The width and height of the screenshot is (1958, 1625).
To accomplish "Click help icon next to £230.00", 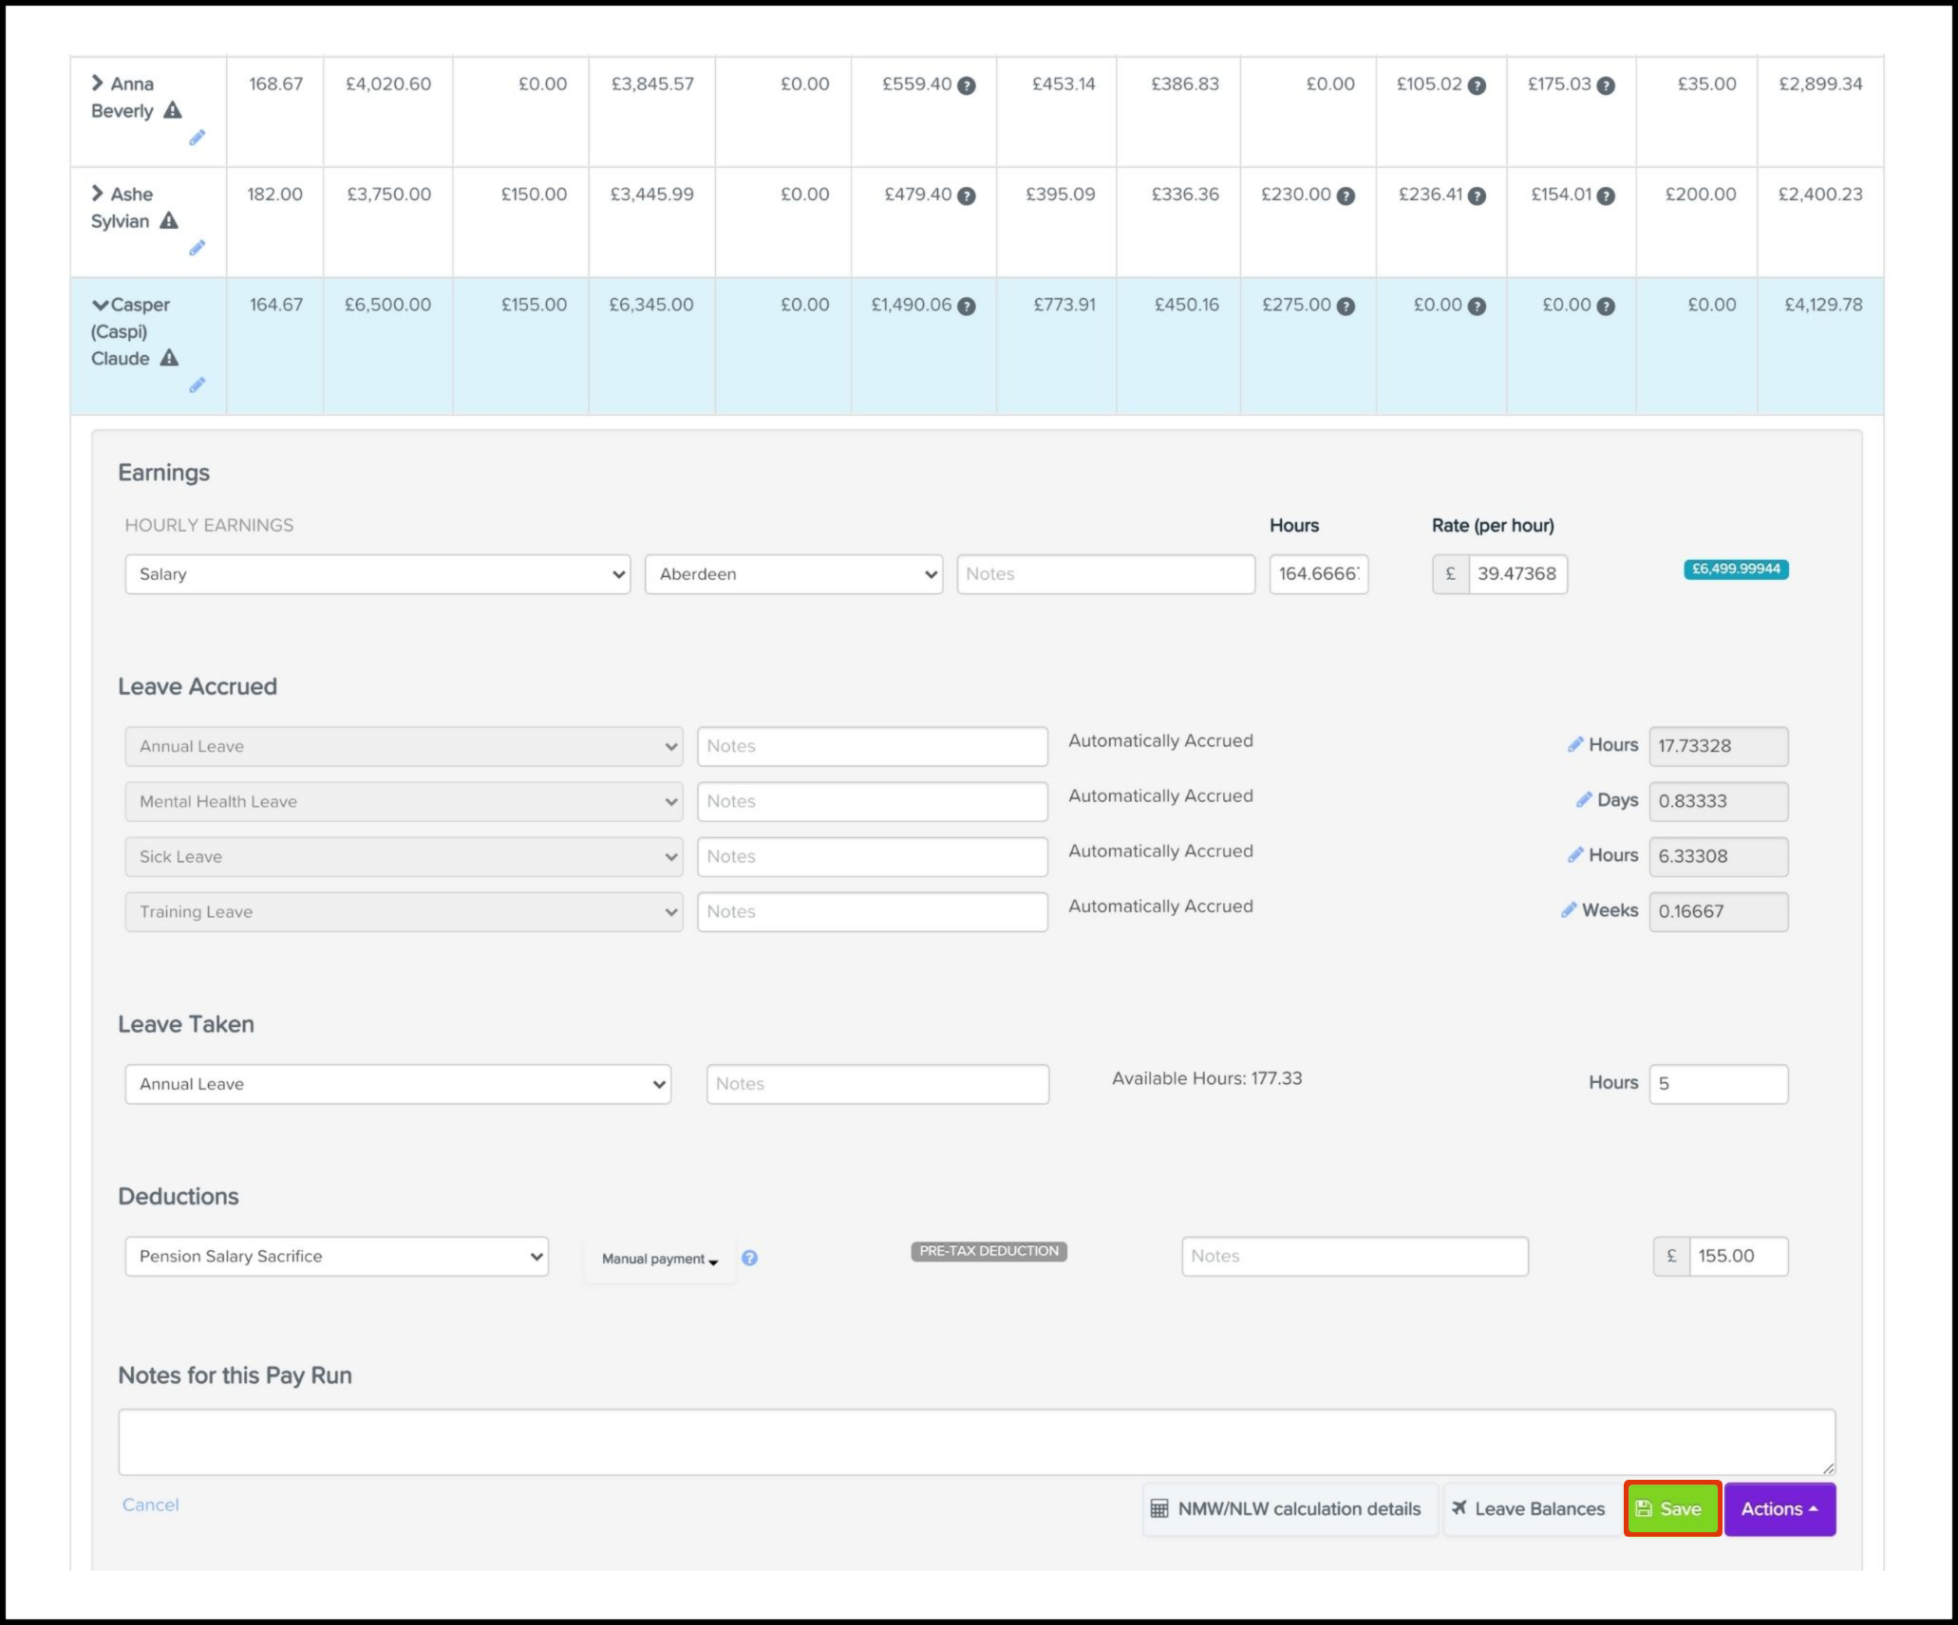I will (1346, 196).
